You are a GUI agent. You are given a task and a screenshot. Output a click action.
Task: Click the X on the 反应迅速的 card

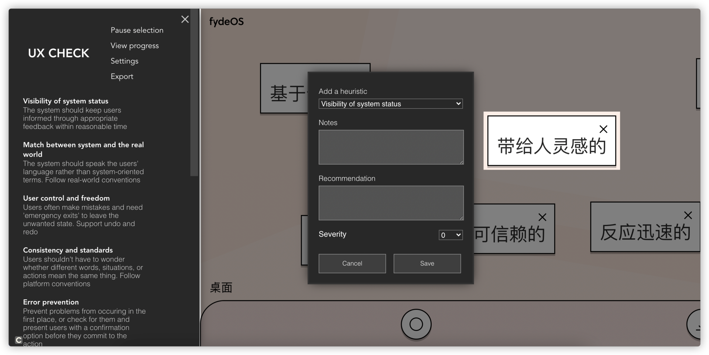688,215
